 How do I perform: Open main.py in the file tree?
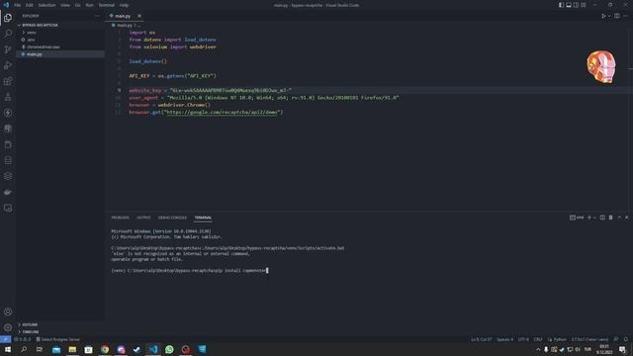pos(35,54)
